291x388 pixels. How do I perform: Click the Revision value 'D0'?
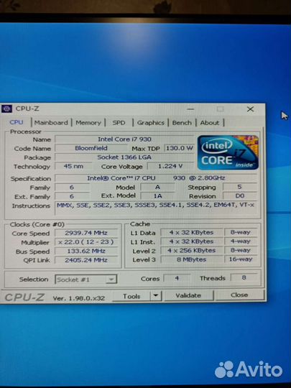[x=239, y=195]
